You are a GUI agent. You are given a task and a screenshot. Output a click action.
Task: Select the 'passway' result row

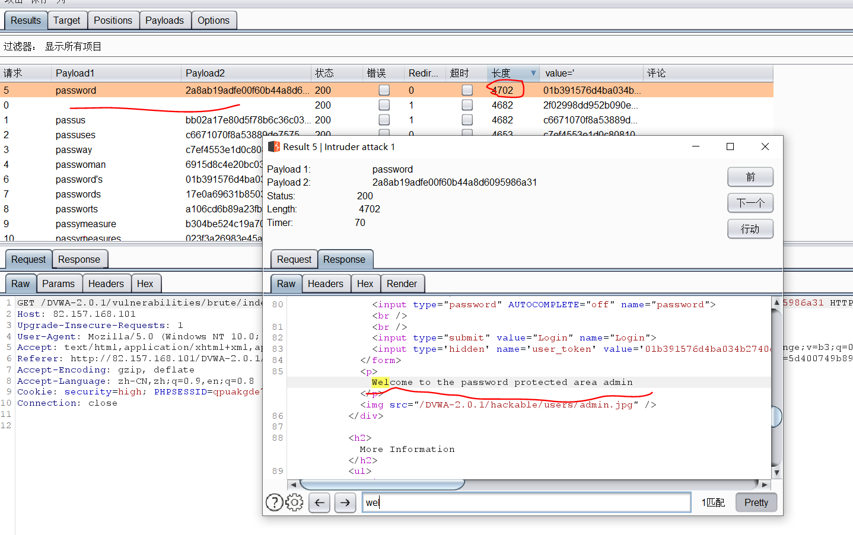tap(131, 149)
